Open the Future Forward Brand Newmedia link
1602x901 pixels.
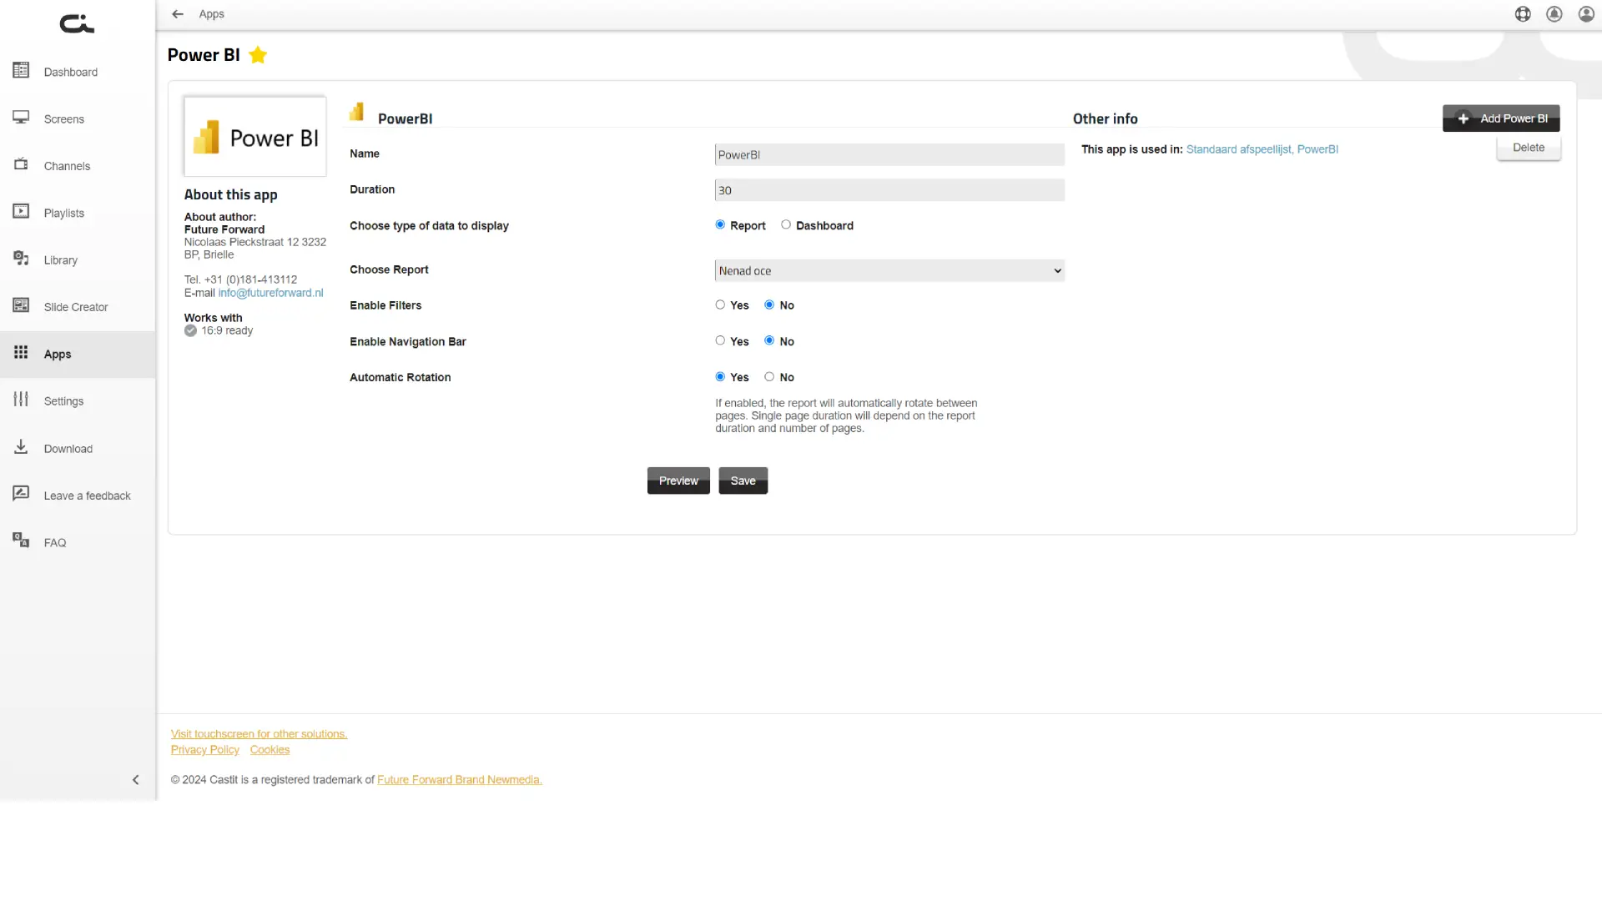click(x=460, y=780)
